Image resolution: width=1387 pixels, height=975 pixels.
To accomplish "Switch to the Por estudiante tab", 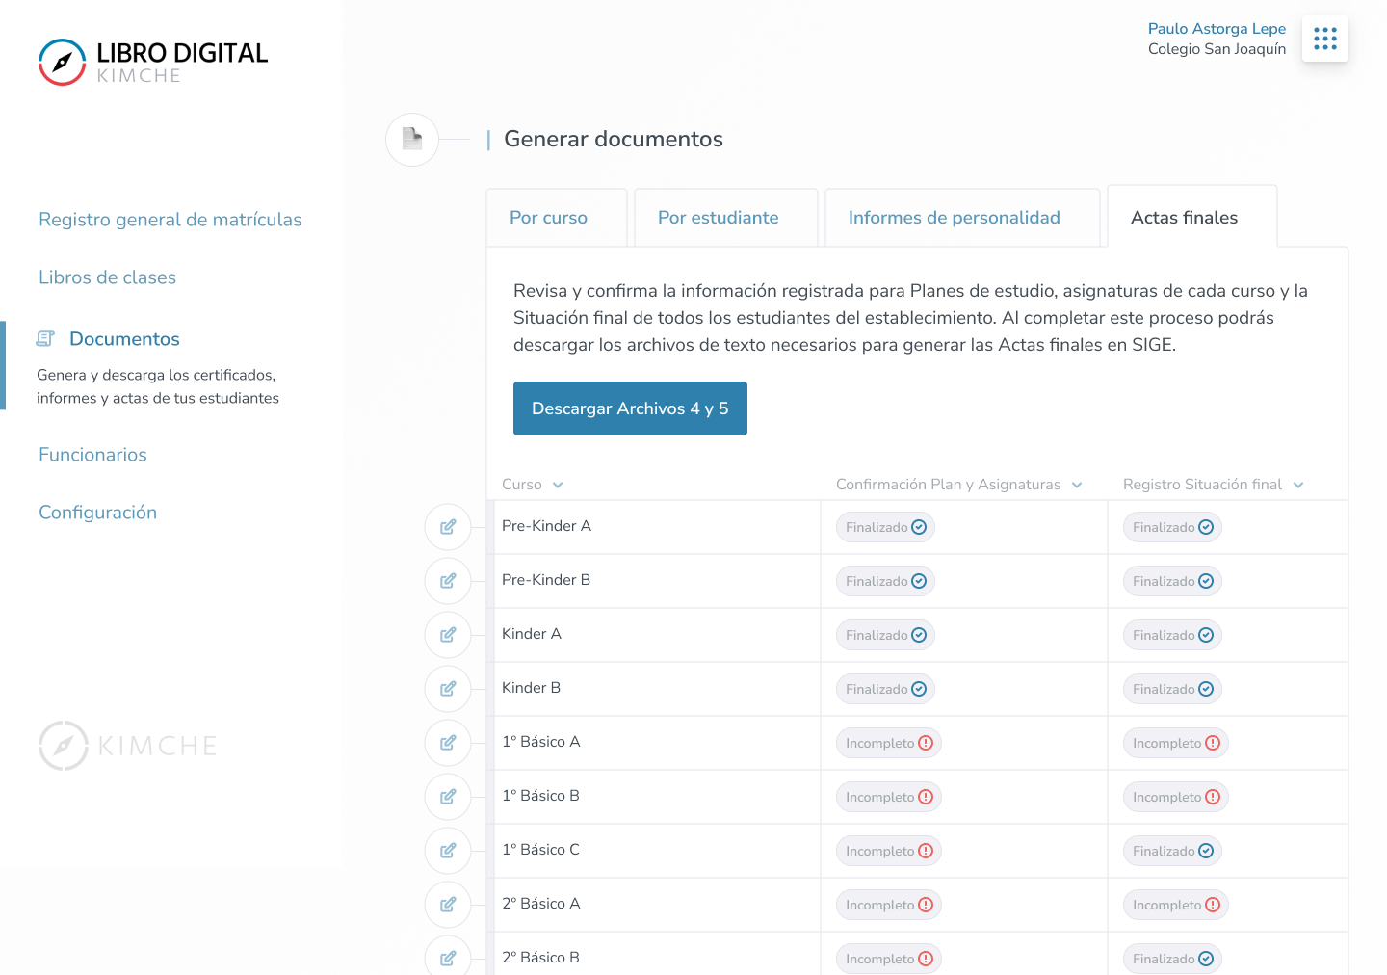I will (726, 218).
